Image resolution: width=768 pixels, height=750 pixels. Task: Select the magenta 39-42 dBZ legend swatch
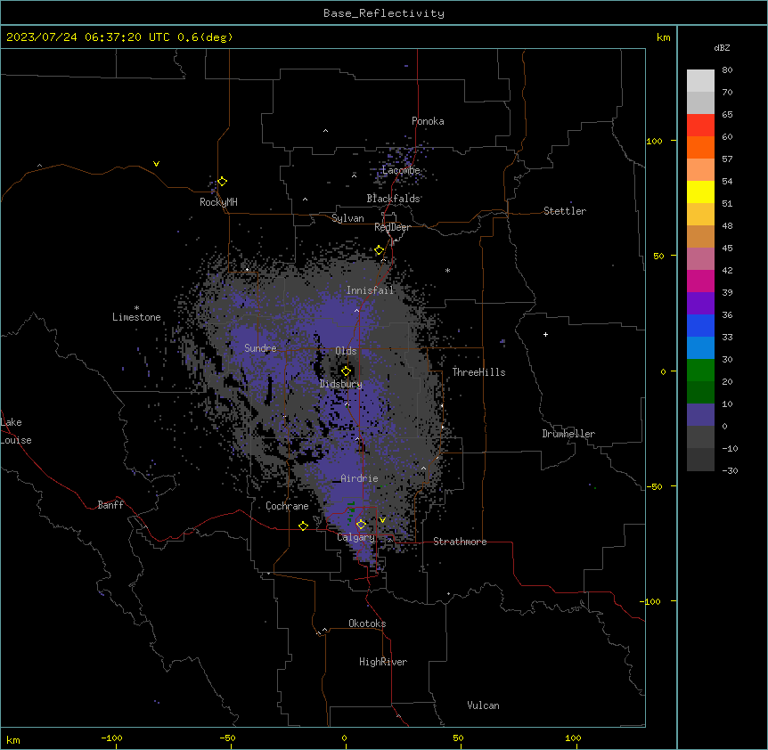pos(700,281)
